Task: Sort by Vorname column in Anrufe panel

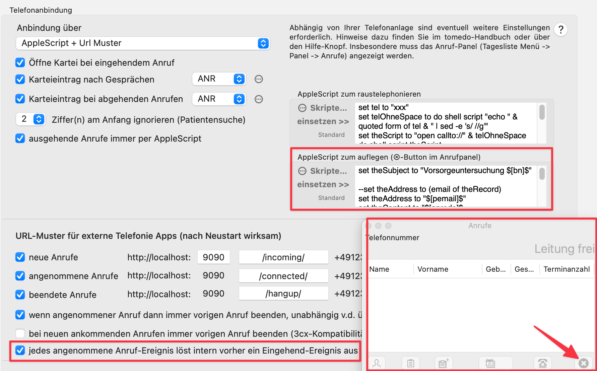Action: [448, 269]
